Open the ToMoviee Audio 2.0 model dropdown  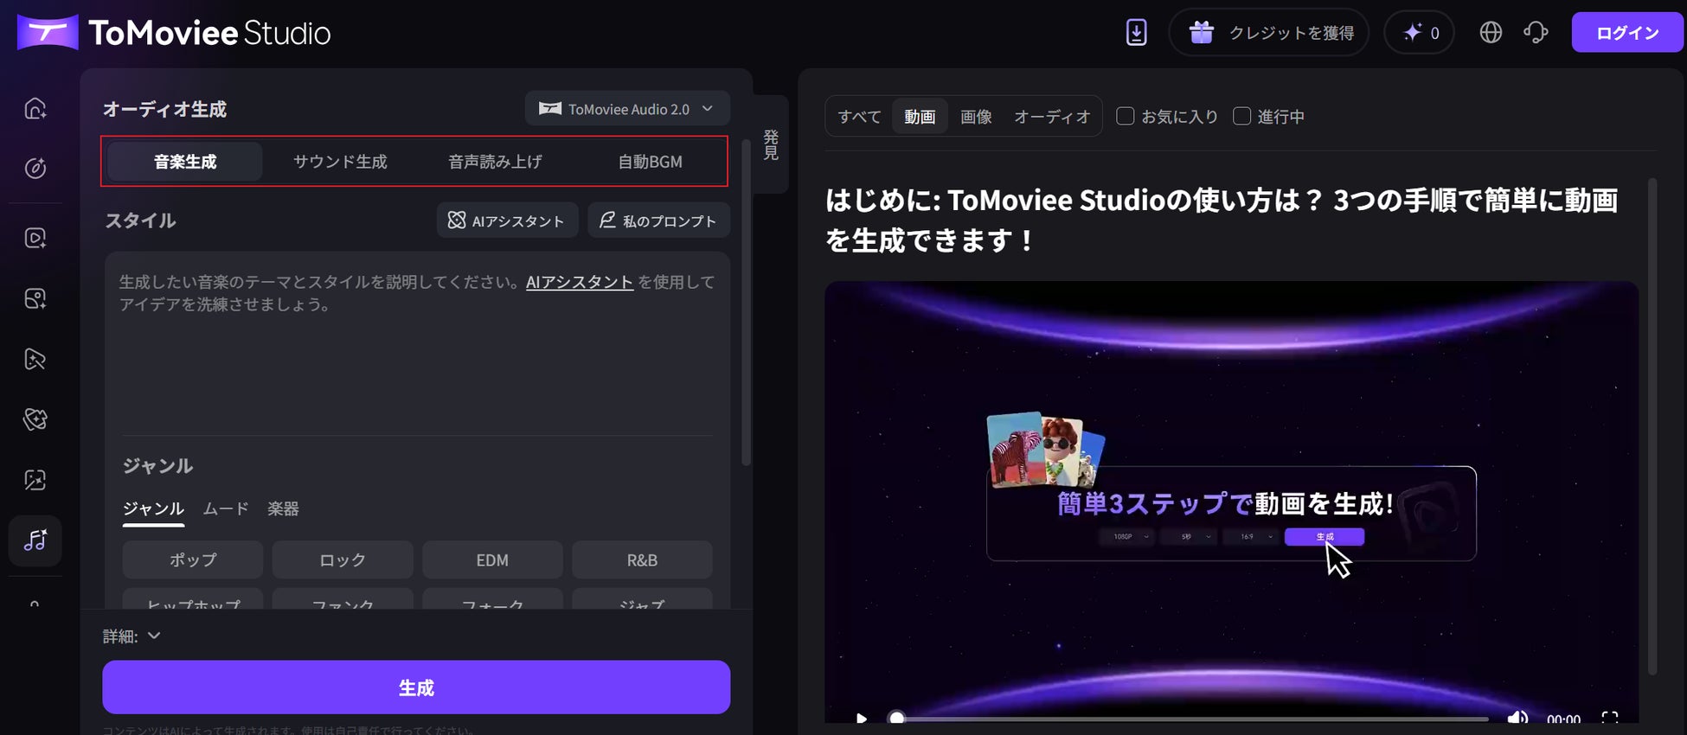(627, 109)
